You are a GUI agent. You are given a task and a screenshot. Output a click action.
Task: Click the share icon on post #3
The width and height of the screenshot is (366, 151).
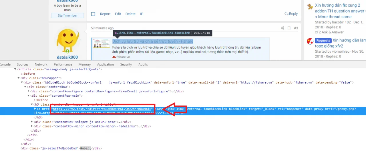tap(283, 28)
